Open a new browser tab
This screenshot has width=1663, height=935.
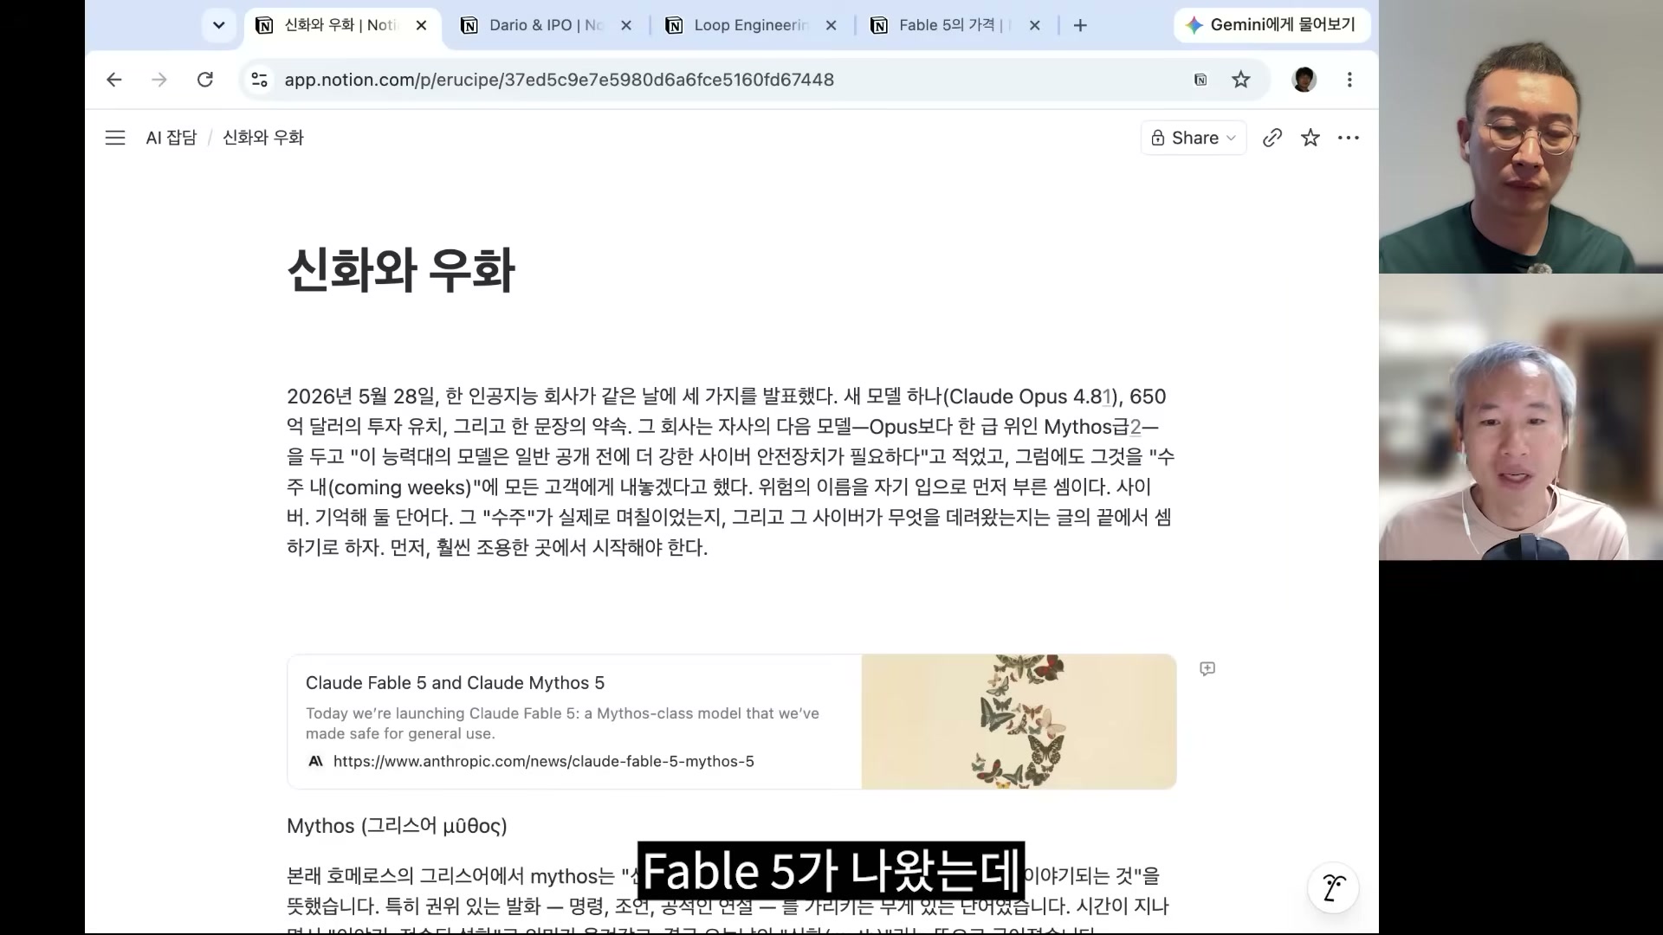pyautogui.click(x=1080, y=25)
